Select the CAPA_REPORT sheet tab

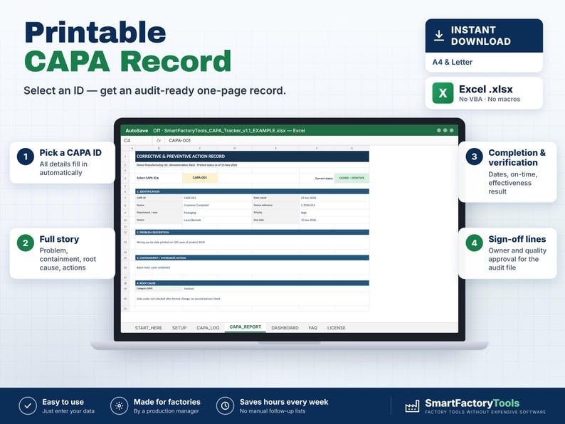(245, 327)
